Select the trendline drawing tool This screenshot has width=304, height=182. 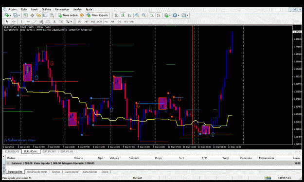(x=35, y=21)
